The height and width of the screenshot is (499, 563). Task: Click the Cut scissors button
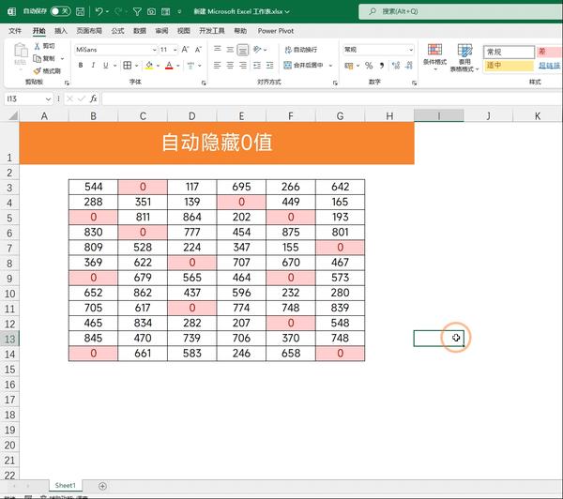pos(44,46)
